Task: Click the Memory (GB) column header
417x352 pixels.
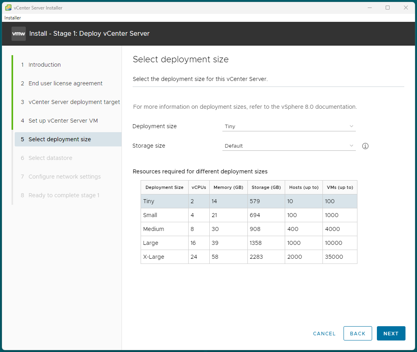Action: point(228,187)
